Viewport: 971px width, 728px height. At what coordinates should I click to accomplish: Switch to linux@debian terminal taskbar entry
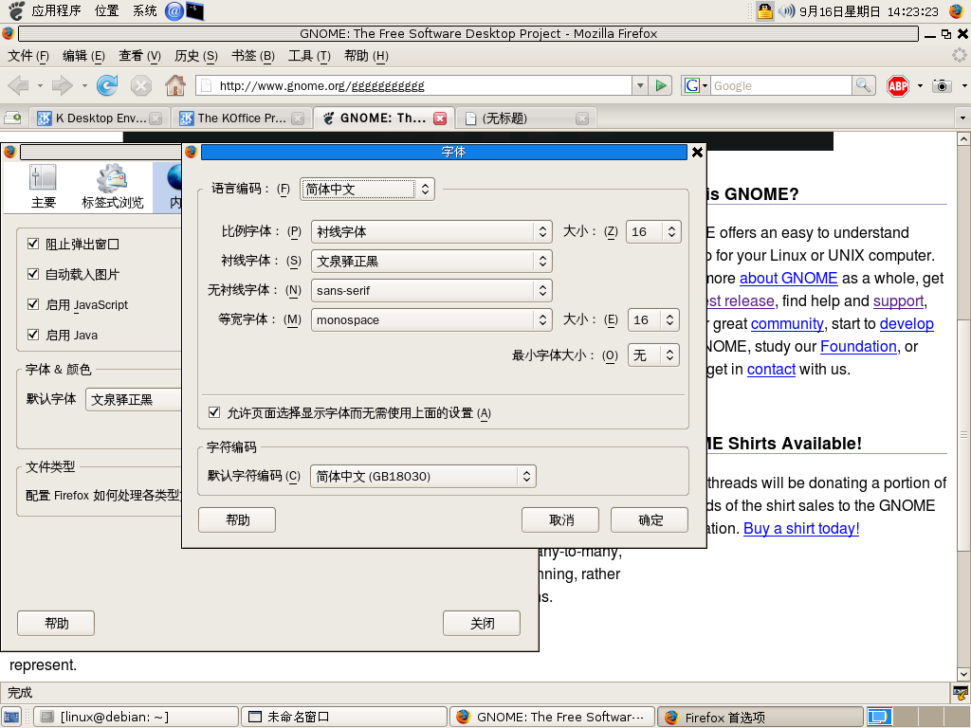(136, 717)
